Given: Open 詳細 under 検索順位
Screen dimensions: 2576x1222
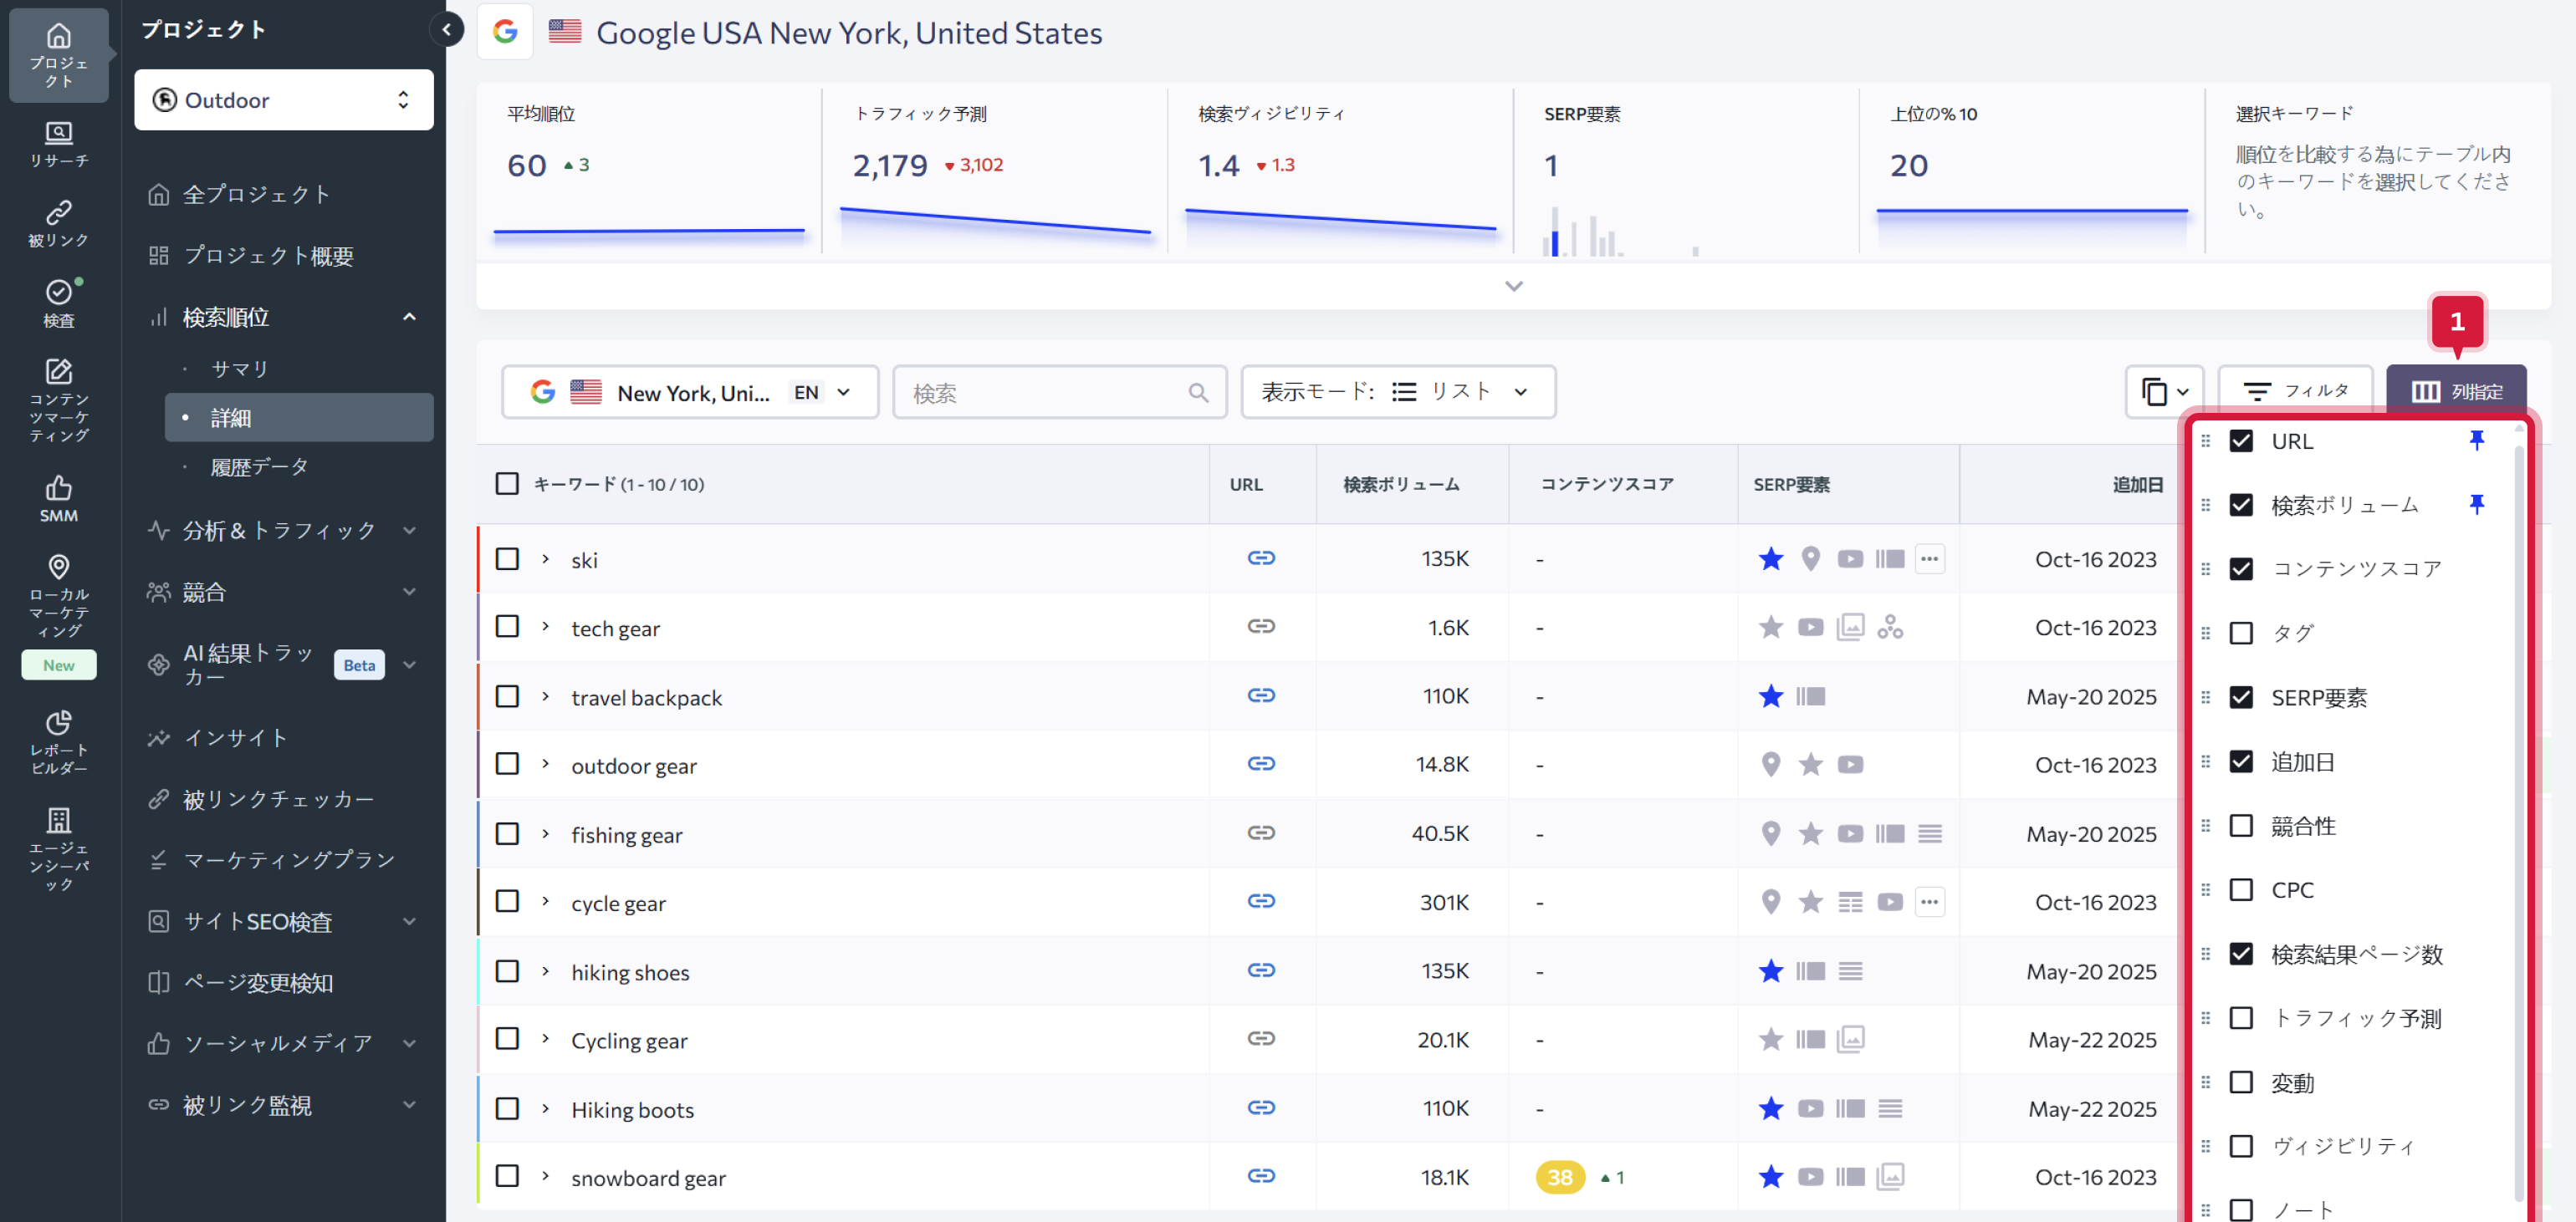Looking at the screenshot, I should point(299,418).
